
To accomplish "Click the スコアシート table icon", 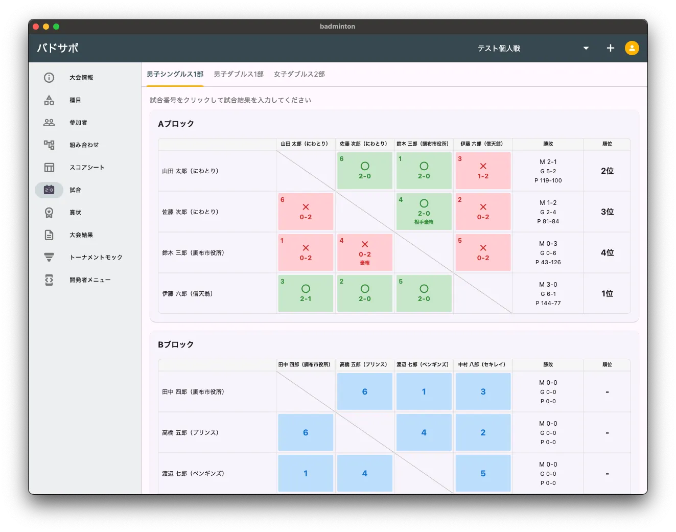I will pos(49,168).
